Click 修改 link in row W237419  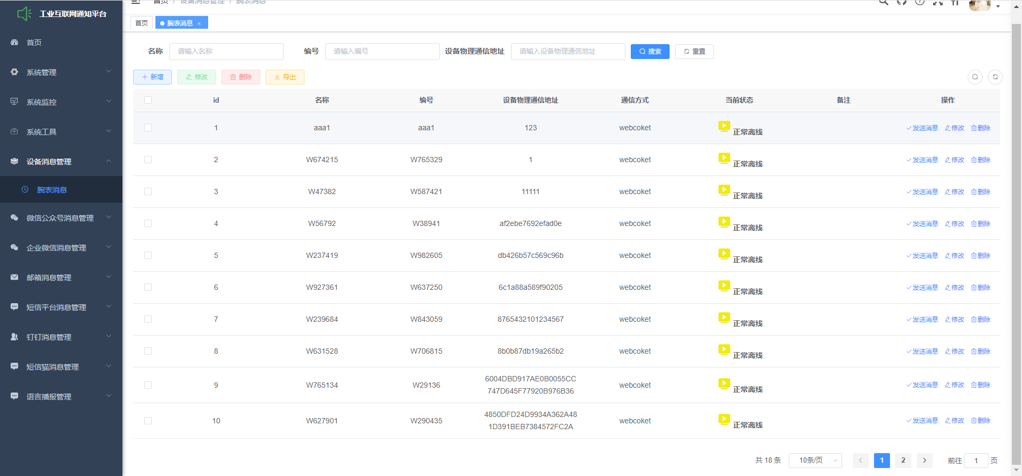tap(954, 256)
